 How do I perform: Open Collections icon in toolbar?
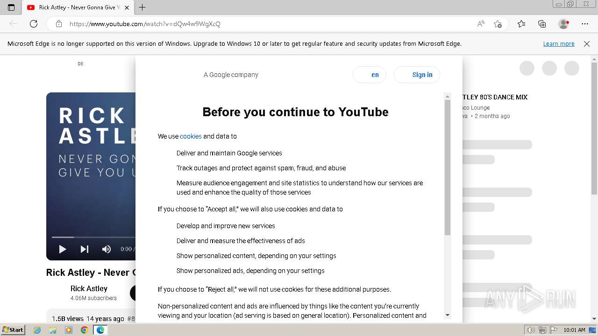542,24
